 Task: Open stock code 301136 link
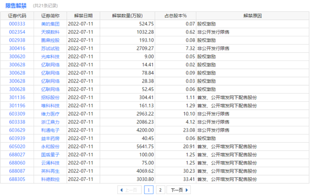17,97
